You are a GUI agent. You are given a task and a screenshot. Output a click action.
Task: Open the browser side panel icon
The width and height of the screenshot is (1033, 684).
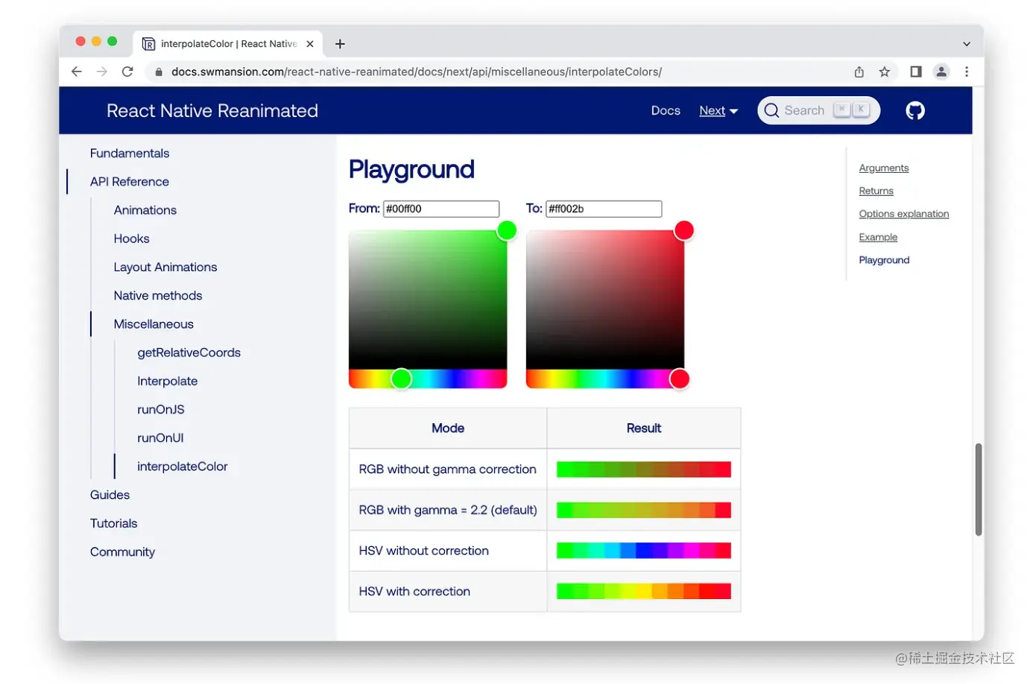point(916,72)
